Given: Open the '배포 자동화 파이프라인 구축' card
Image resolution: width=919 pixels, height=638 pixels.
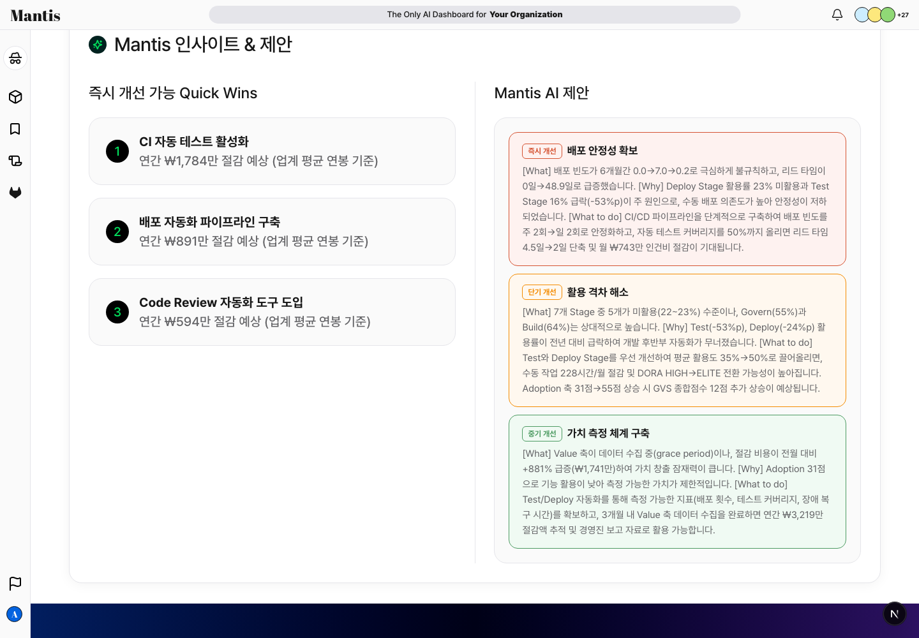Looking at the screenshot, I should [272, 232].
